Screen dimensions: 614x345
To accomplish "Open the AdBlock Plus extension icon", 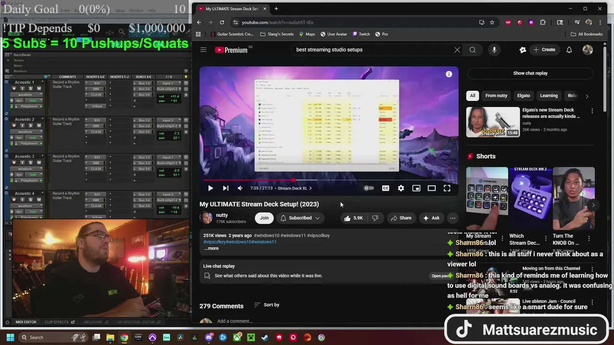I will click(508, 23).
